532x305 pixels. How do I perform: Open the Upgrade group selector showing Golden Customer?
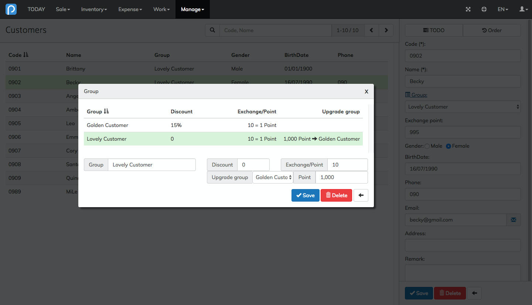click(x=273, y=177)
